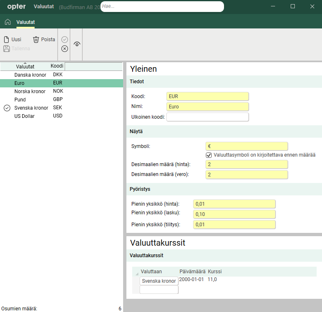Click the Hae search field
The width and height of the screenshot is (322, 312).
pyautogui.click(x=162, y=7)
